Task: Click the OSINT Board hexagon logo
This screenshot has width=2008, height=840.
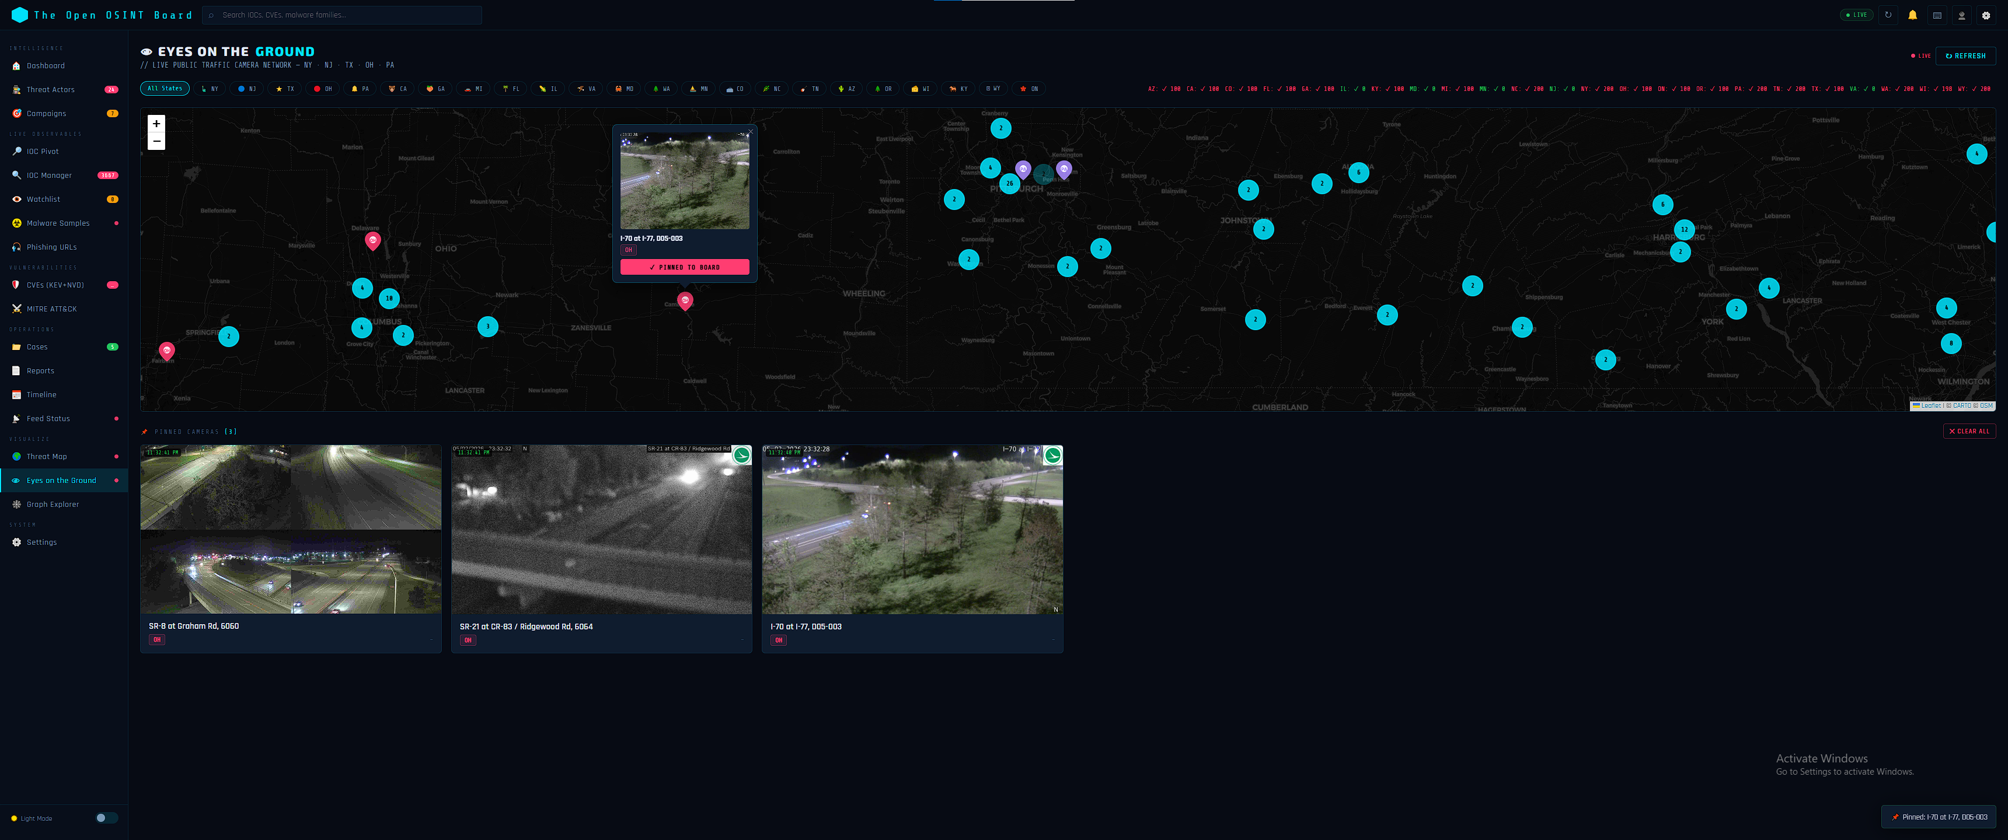Action: point(19,15)
